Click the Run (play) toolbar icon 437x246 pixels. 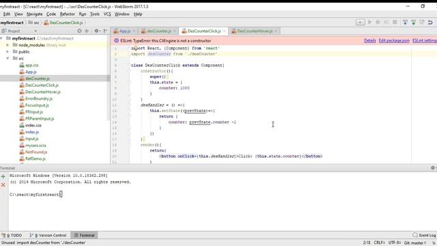[x=369, y=22]
